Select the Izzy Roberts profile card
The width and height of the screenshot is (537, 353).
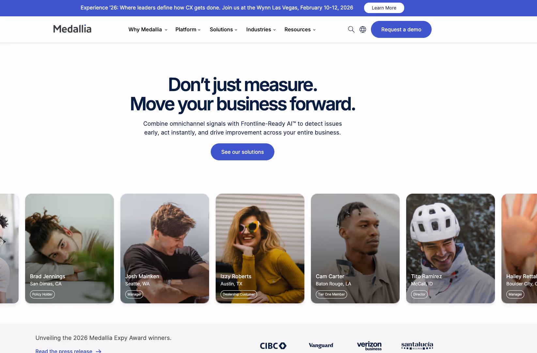260,249
